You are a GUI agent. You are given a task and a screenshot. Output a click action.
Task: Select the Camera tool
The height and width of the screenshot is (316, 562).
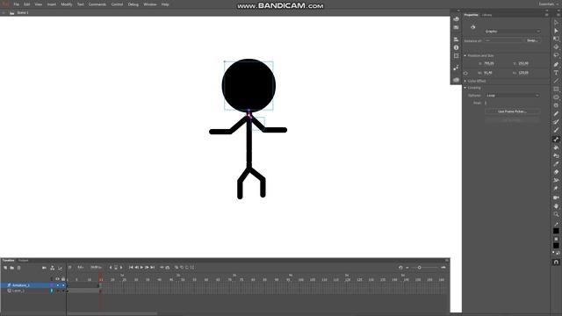click(556, 197)
